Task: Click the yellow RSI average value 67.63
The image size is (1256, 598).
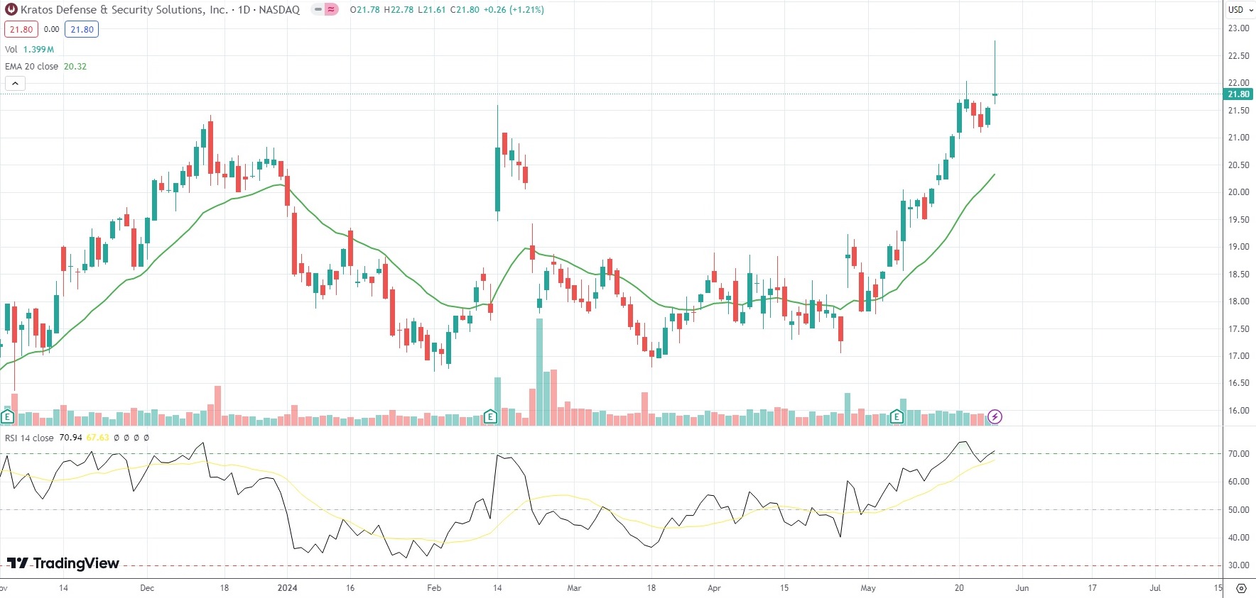Action: [x=98, y=438]
